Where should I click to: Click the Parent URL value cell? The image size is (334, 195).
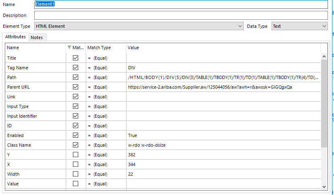click(223, 87)
